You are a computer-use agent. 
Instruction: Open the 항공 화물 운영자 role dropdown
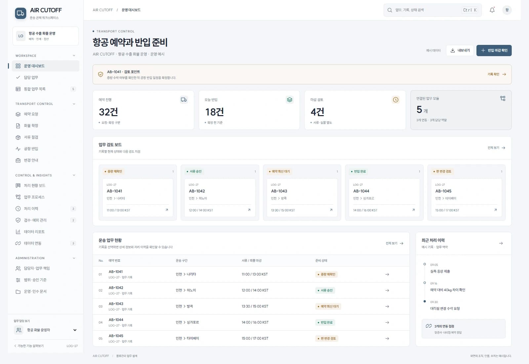pos(46,330)
